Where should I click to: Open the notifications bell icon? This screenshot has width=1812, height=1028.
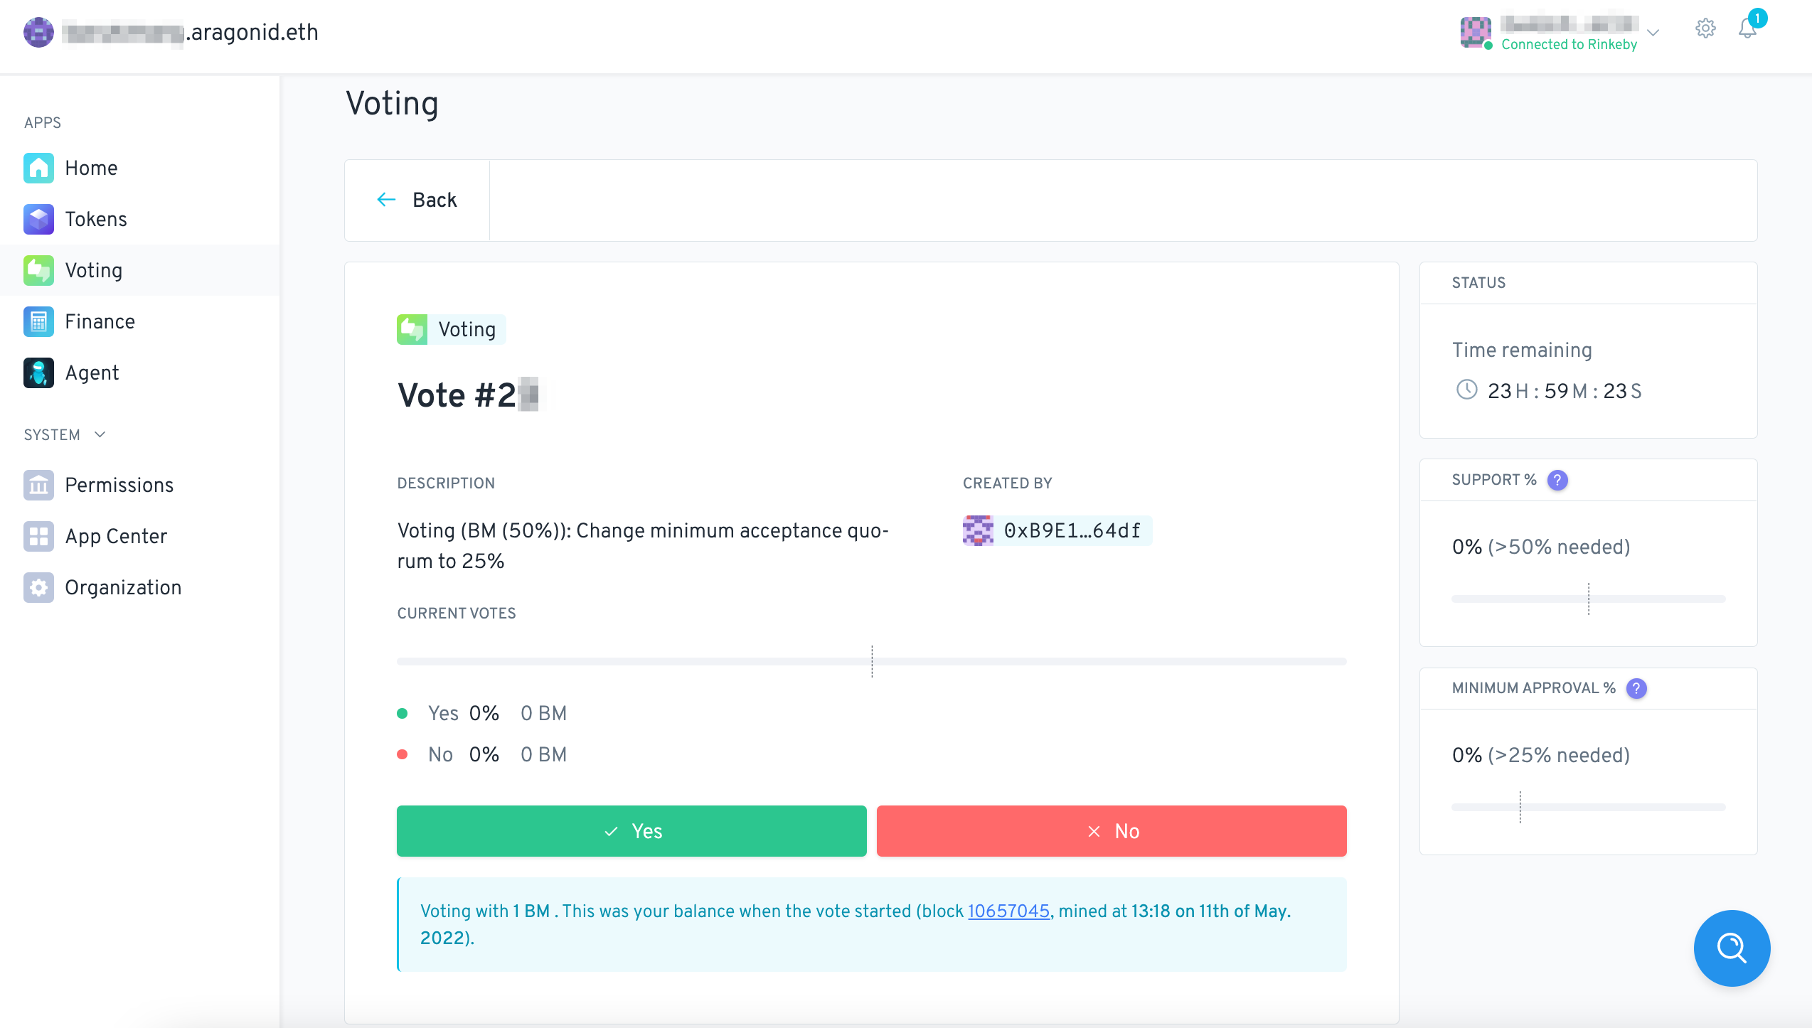[x=1747, y=28]
